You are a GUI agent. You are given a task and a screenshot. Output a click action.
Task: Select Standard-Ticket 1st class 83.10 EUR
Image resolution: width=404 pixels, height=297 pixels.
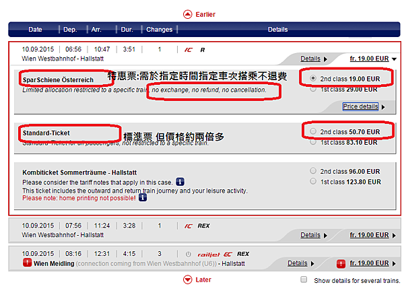[313, 142]
